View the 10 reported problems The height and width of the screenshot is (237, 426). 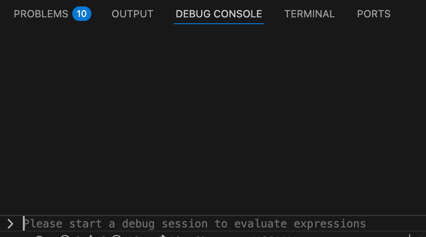point(41,14)
